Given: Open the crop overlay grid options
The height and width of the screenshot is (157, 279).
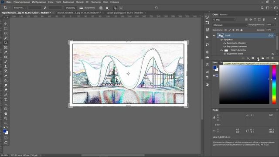Looking at the screenshot, I should coord(101,8).
